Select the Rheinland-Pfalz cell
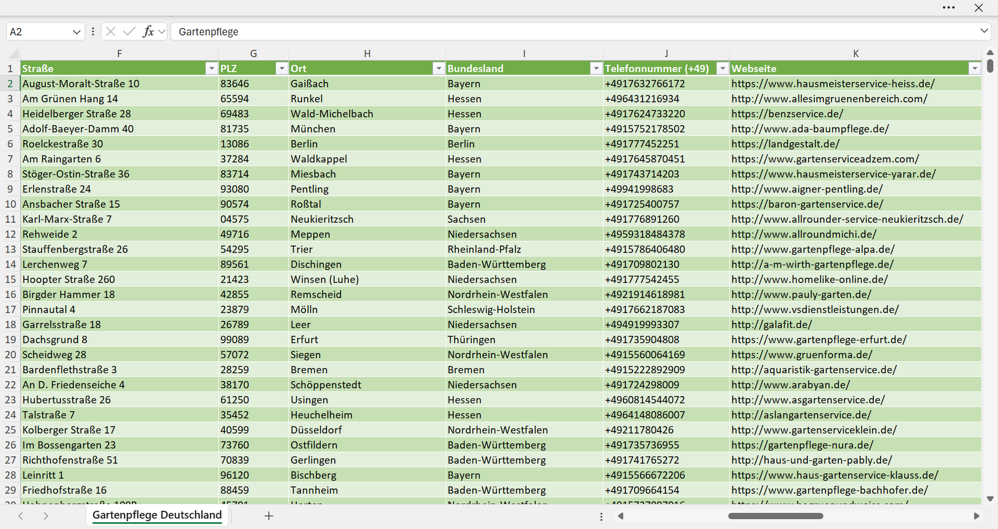 point(524,249)
